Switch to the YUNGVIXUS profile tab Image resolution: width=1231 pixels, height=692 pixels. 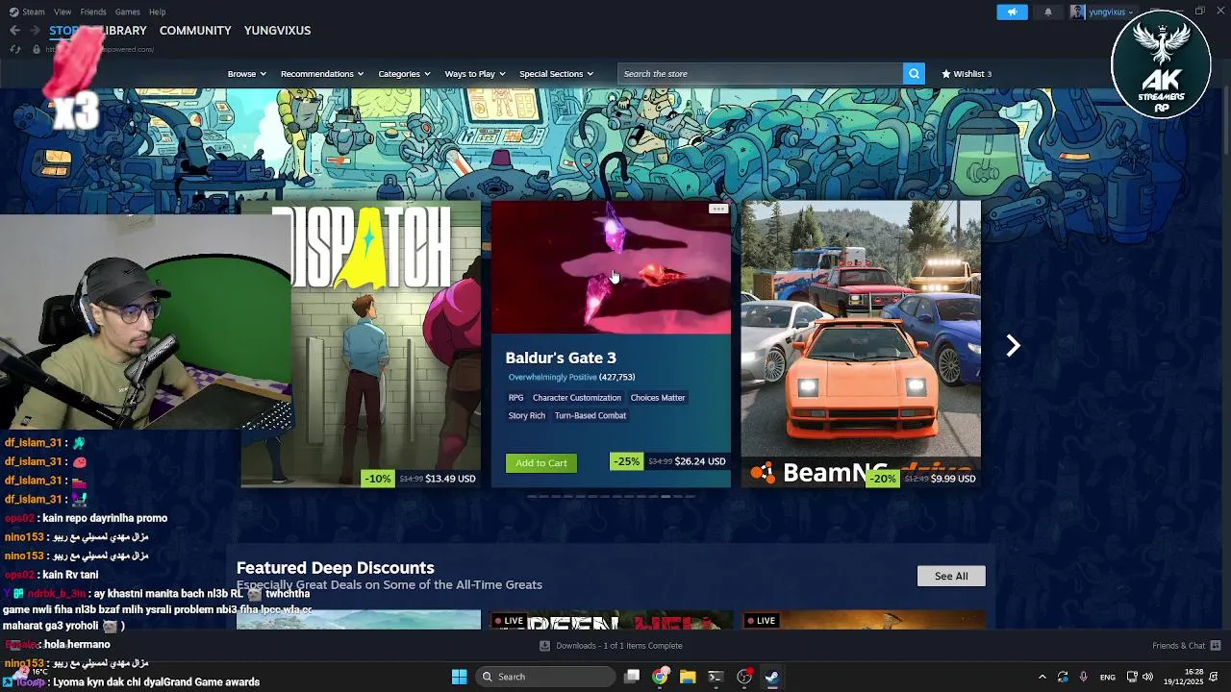click(x=277, y=31)
